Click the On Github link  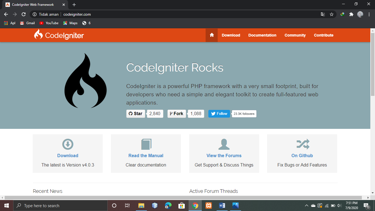[302, 156]
